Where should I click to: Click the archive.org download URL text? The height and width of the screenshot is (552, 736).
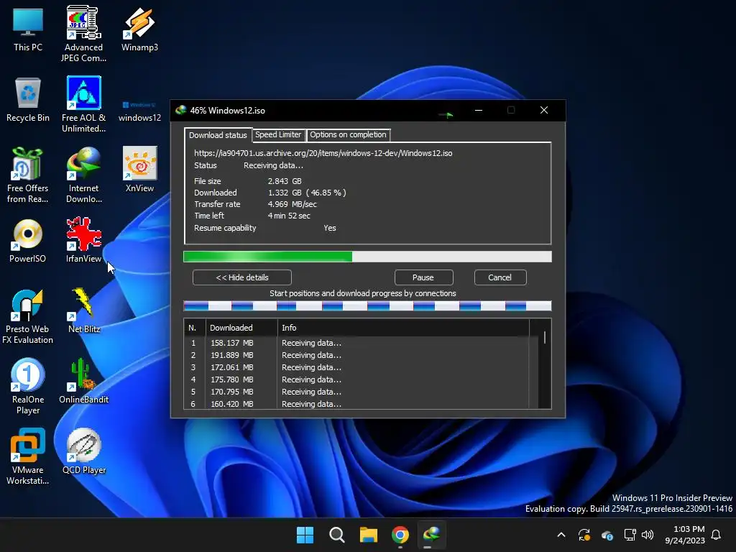tap(323, 153)
